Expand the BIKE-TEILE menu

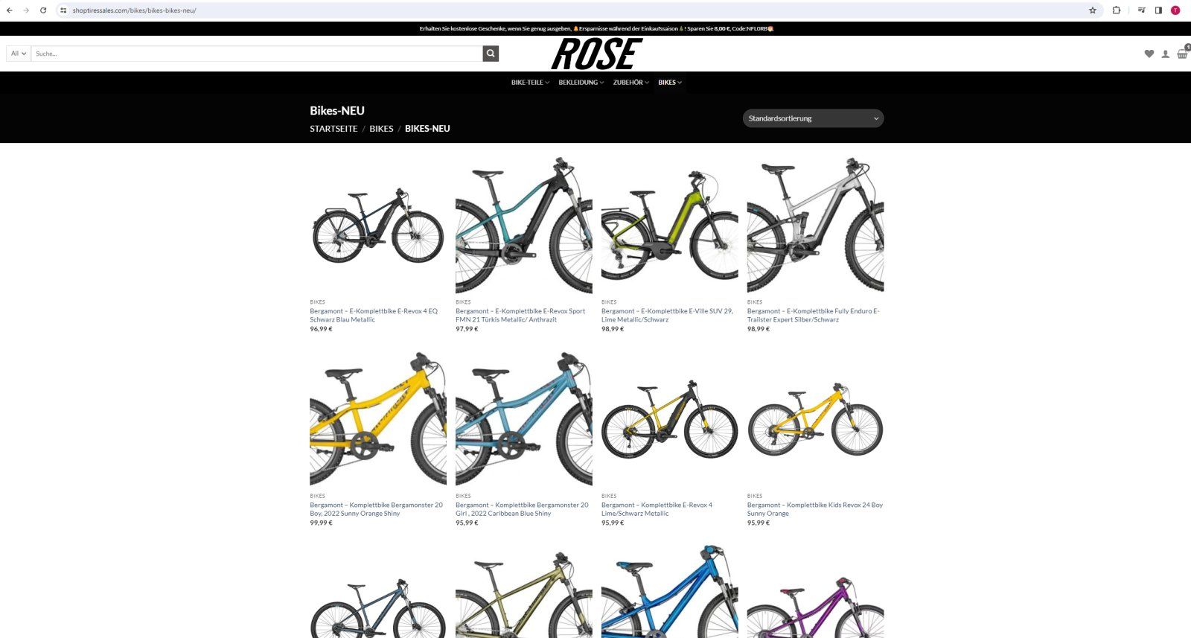530,83
